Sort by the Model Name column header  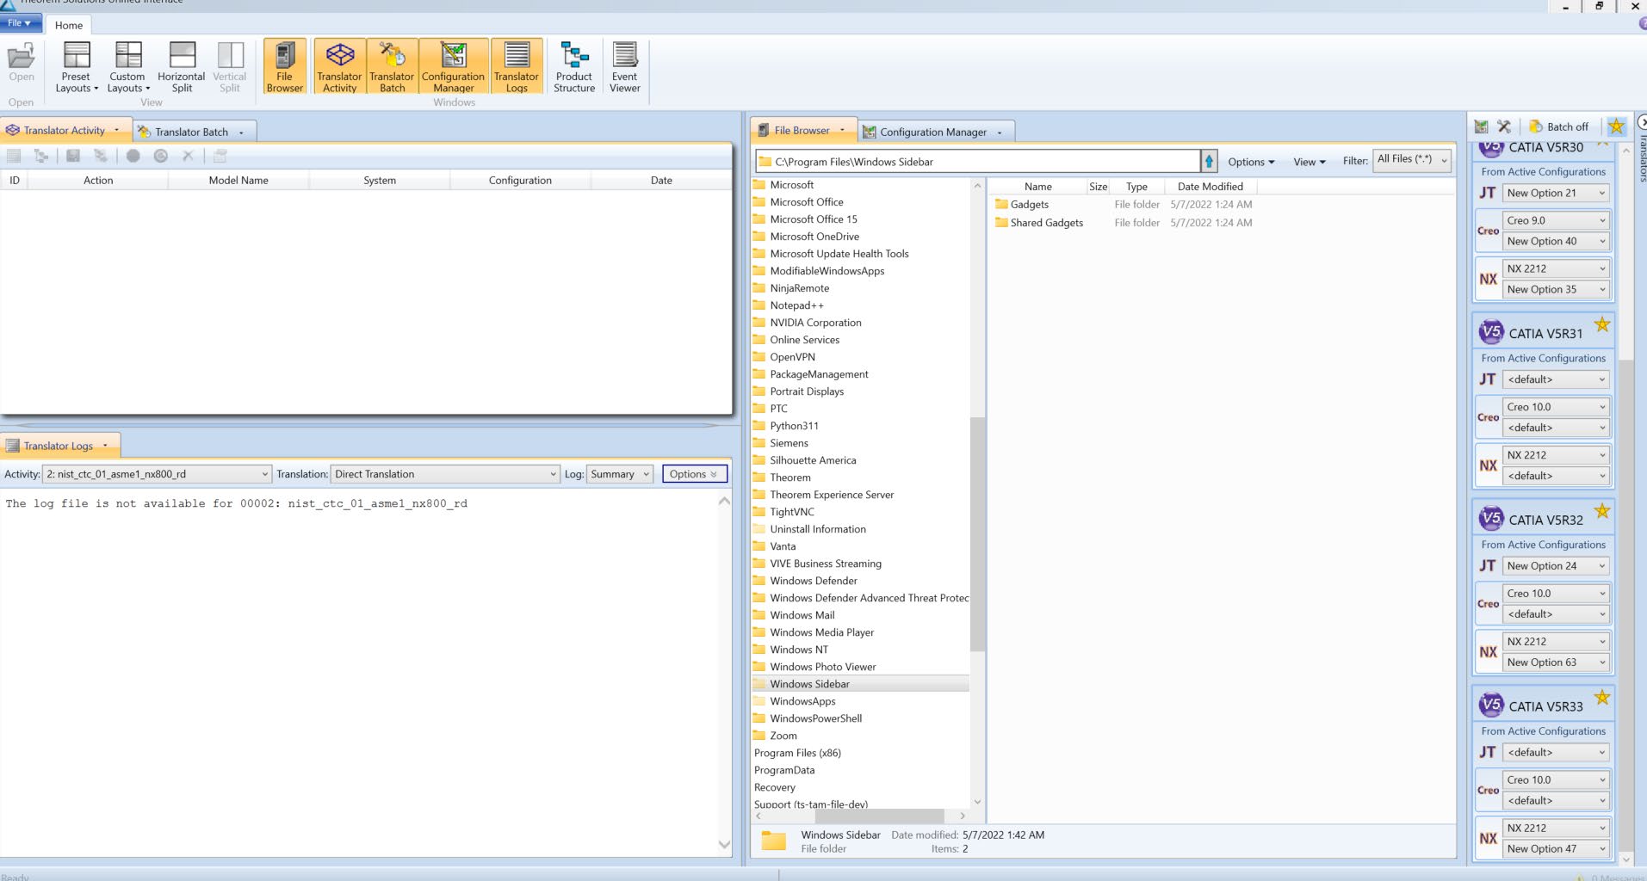(238, 180)
